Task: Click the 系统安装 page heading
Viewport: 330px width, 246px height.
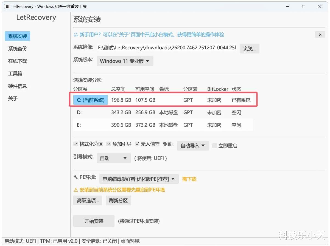Action: click(x=87, y=19)
